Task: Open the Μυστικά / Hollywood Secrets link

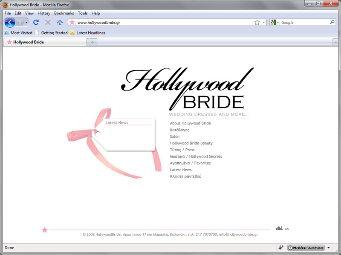Action: click(x=196, y=156)
